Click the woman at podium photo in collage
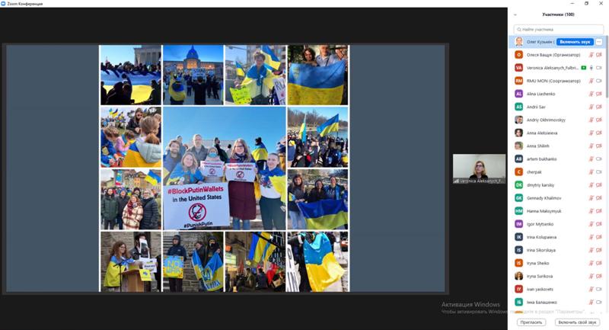Screen dimensions: 609x330 click(130, 261)
